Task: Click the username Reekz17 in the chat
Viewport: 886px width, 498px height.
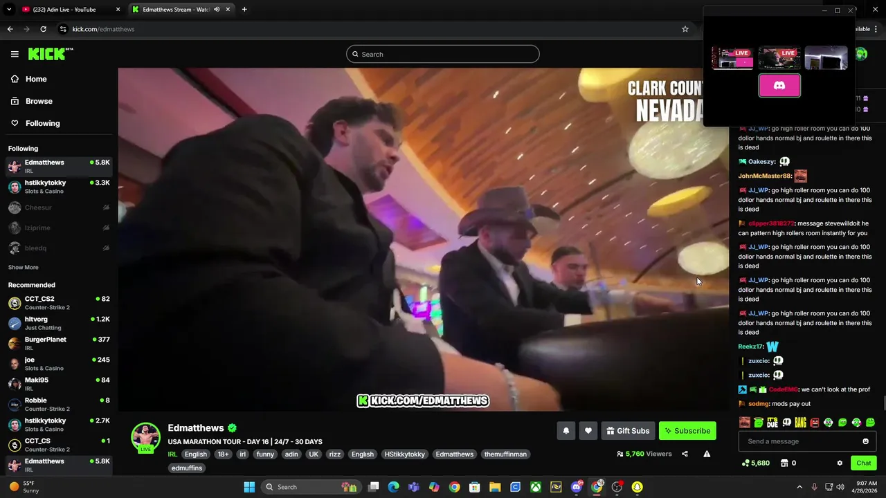Action: 750,347
